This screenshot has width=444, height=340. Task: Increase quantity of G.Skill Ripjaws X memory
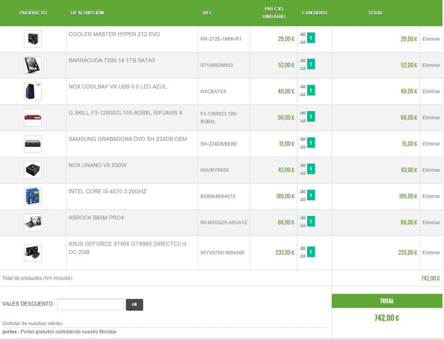pyautogui.click(x=302, y=113)
